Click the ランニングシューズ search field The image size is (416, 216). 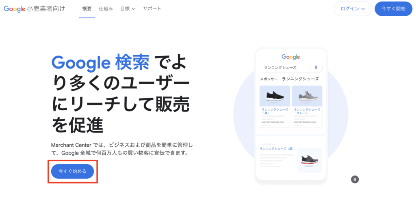pyautogui.click(x=291, y=68)
